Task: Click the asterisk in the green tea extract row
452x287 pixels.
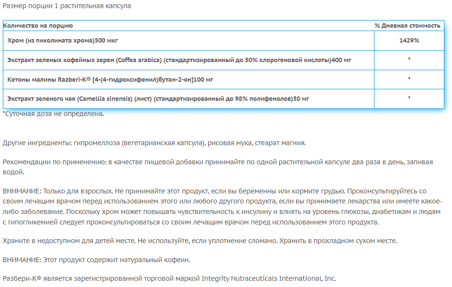Action: (409, 98)
